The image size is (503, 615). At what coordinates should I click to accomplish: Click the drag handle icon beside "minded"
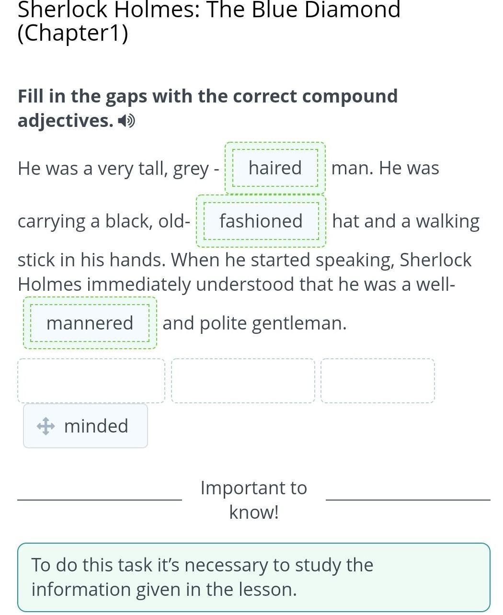(x=46, y=426)
